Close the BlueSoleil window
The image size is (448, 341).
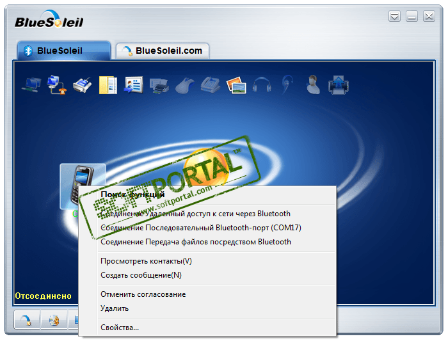coord(429,16)
